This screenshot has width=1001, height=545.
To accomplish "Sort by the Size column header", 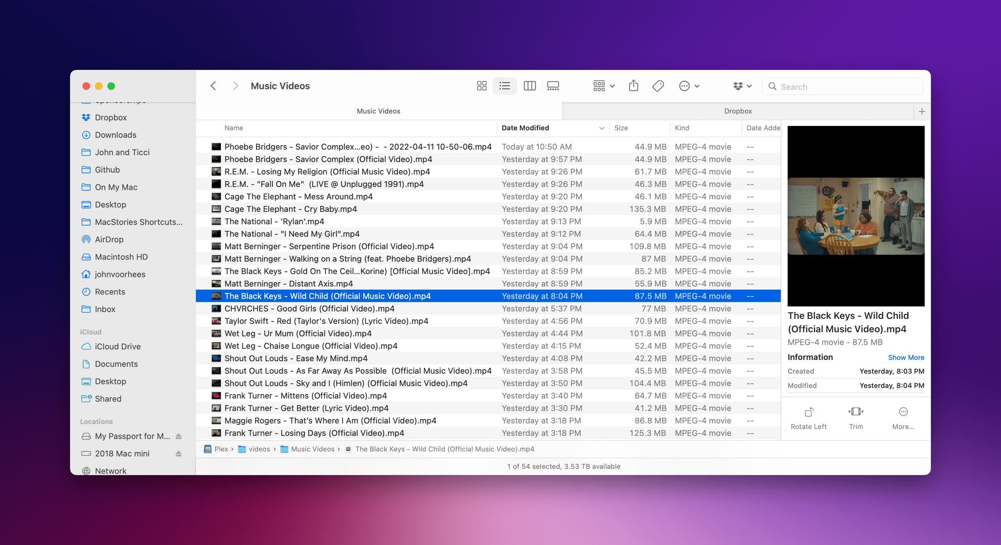I will (621, 128).
